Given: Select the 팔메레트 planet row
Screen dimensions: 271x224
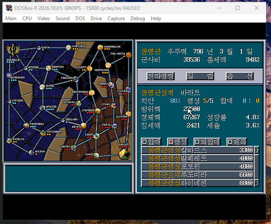Looking at the screenshot, I should [197, 158].
